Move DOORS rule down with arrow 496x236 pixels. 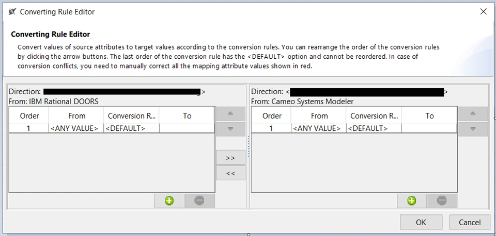tap(230, 129)
